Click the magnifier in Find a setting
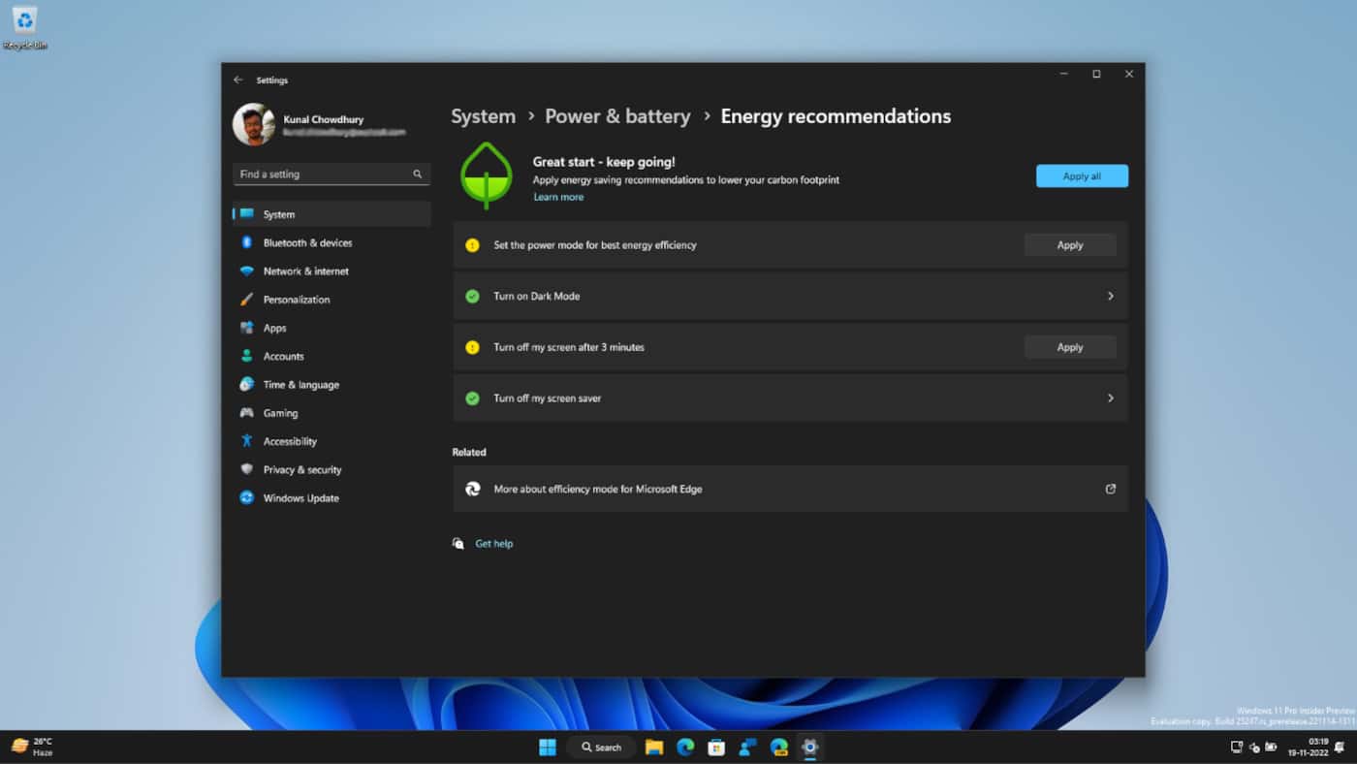 418,175
